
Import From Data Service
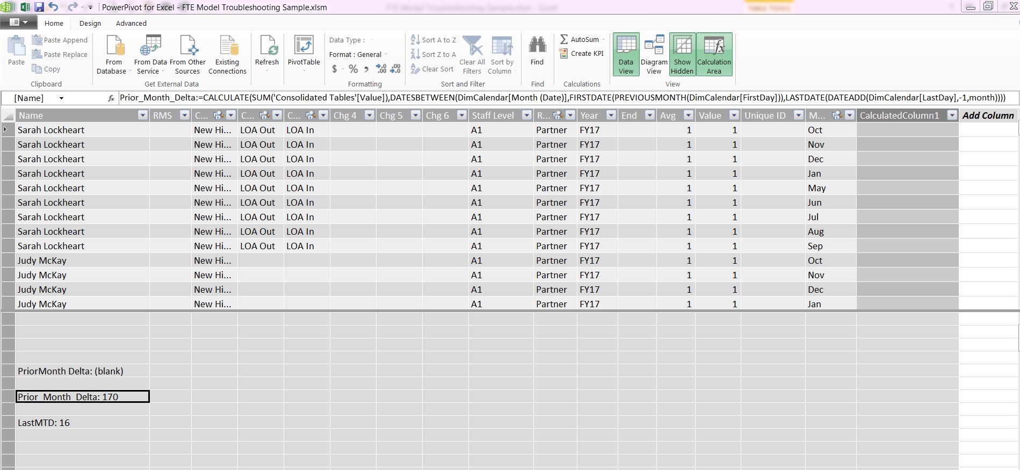pos(151,54)
